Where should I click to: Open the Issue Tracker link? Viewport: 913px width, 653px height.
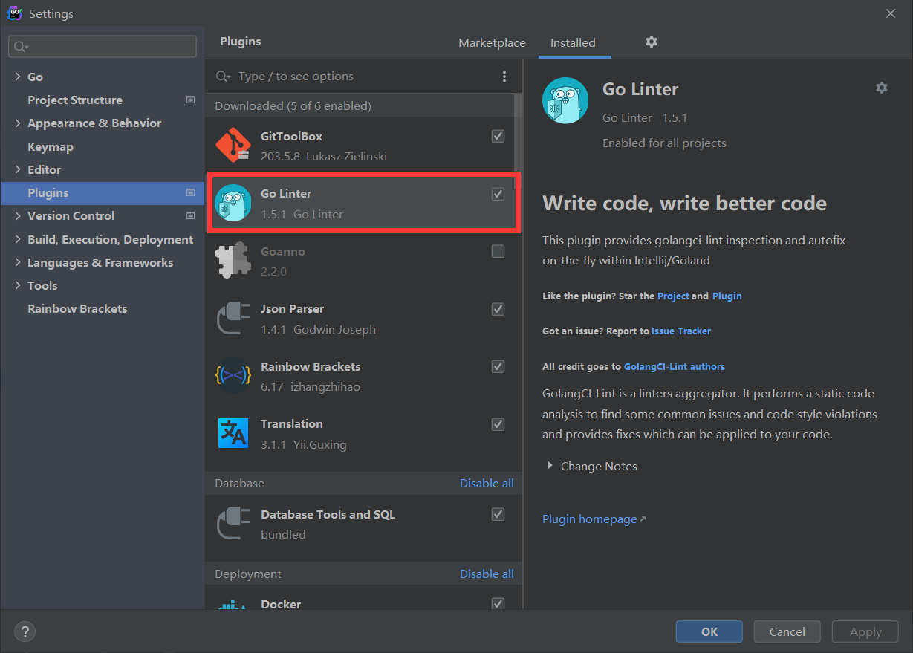[681, 331]
